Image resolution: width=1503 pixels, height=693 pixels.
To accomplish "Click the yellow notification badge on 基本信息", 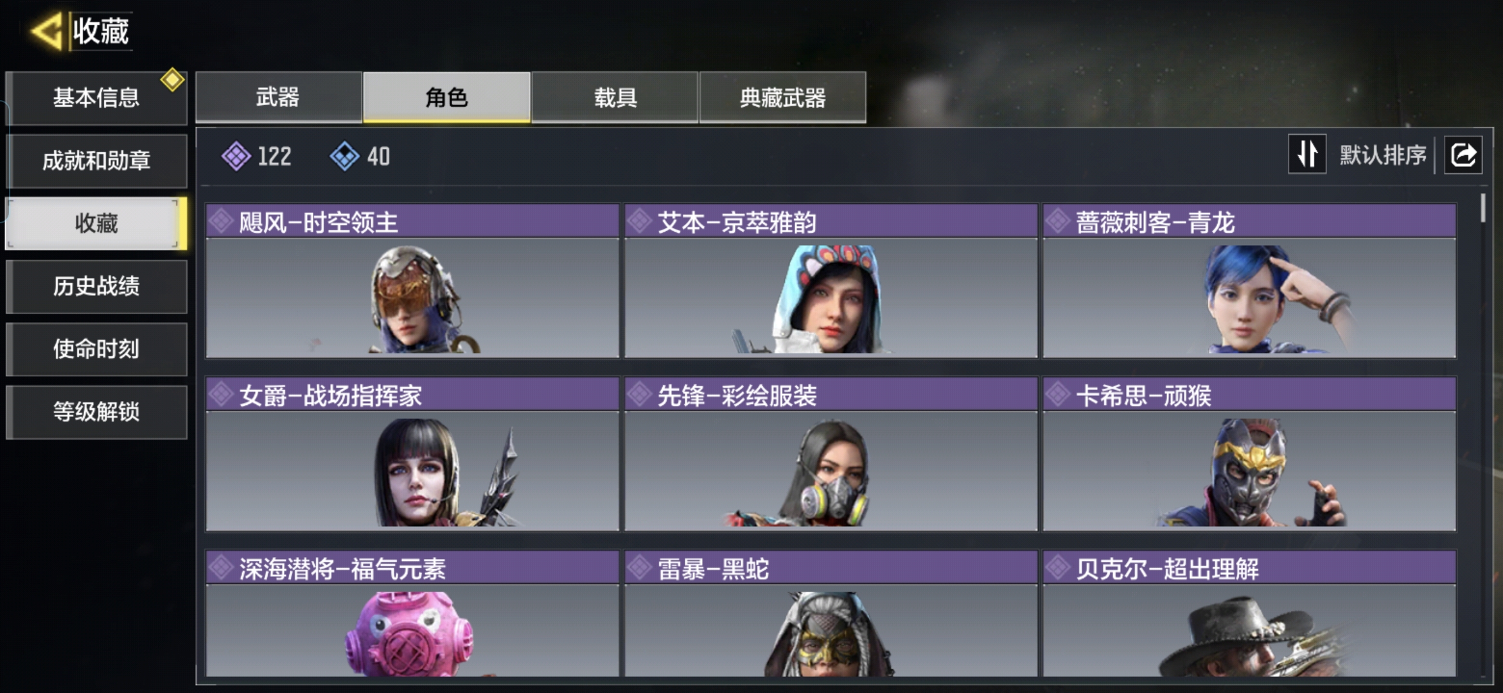I will coord(172,80).
